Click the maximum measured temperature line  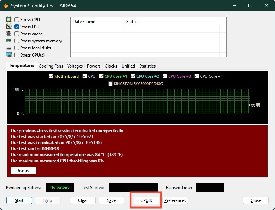coord(66,155)
